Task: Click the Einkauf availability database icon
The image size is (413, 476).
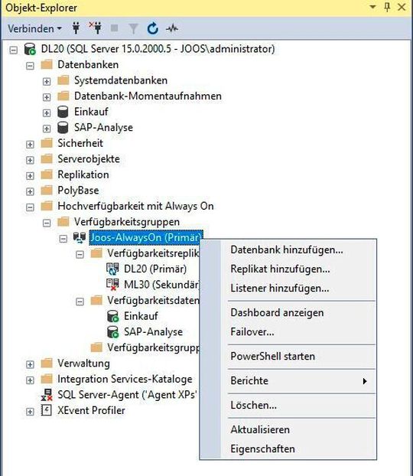Action: click(113, 316)
